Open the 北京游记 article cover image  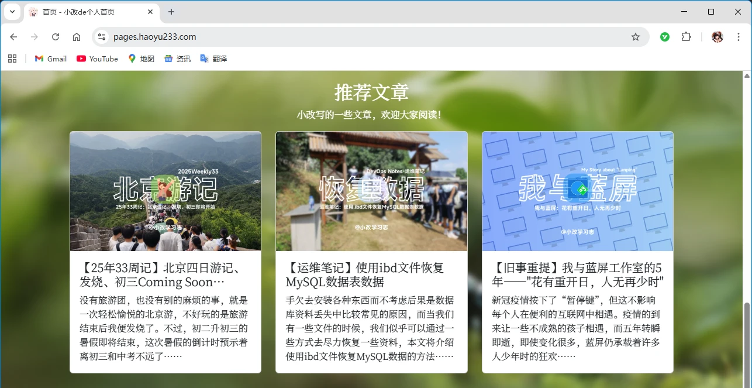click(165, 191)
